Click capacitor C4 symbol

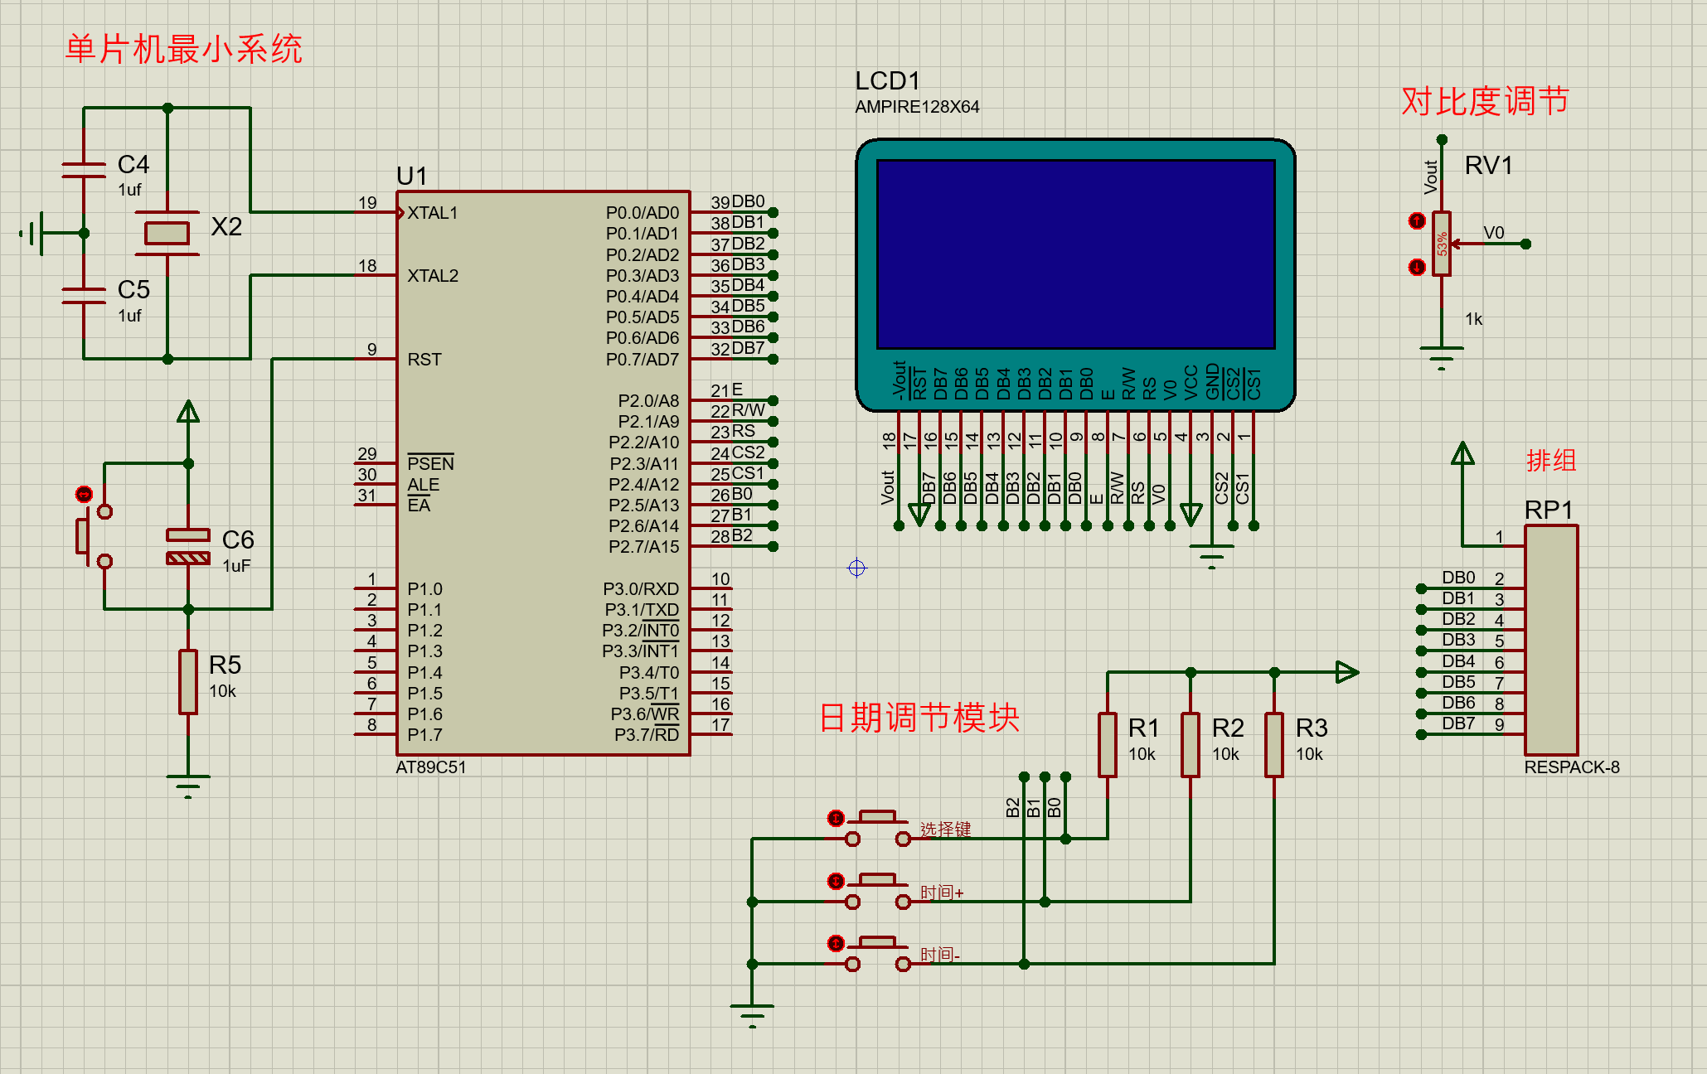(84, 170)
